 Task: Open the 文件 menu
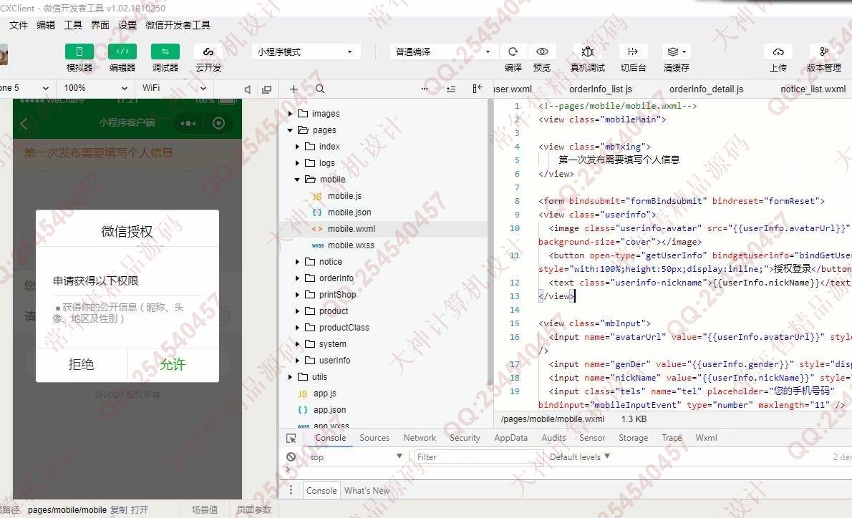click(18, 25)
